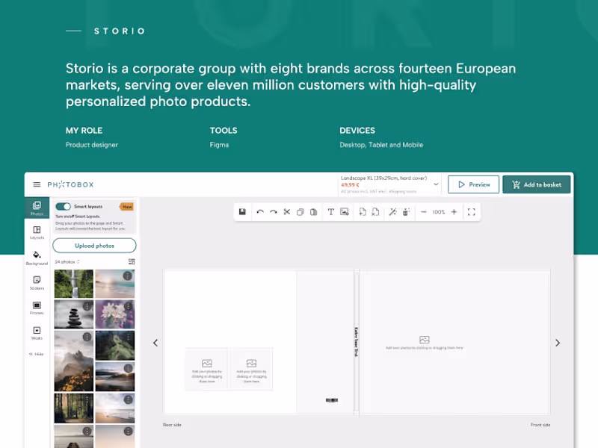The height and width of the screenshot is (448, 598).
Task: Click the front cover photo placeholder
Action: tap(424, 342)
